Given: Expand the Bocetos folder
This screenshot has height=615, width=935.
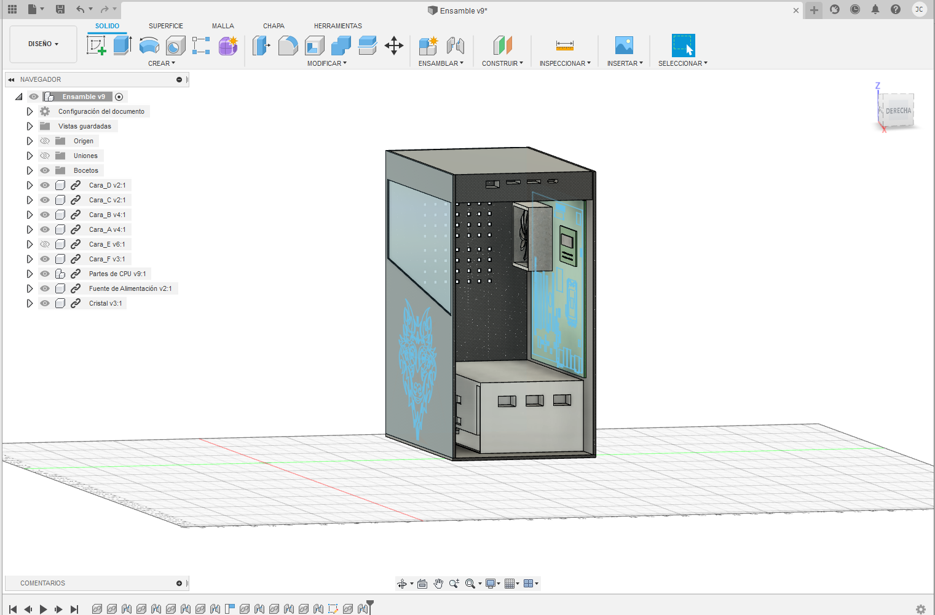Looking at the screenshot, I should (x=30, y=170).
